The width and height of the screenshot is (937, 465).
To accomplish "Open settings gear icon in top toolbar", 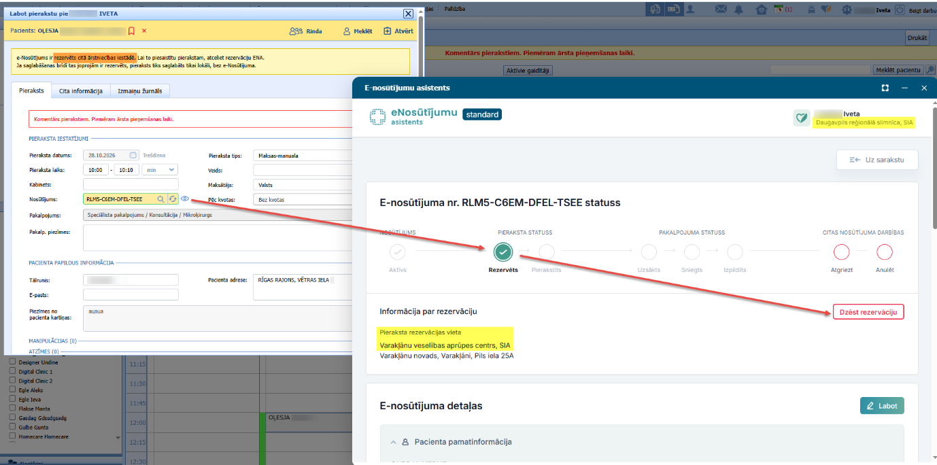I will [x=847, y=10].
